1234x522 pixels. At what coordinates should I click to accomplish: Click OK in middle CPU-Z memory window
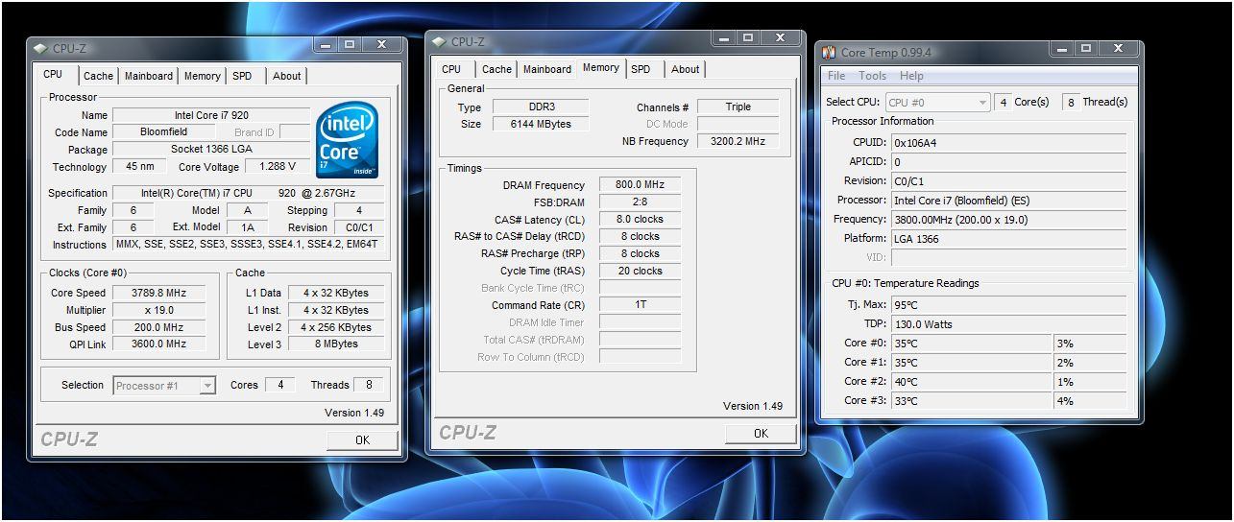point(761,434)
